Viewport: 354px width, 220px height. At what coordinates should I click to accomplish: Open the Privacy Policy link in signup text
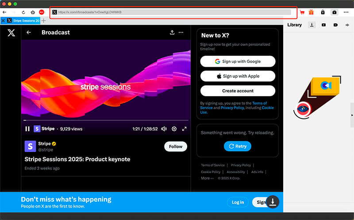click(232, 108)
